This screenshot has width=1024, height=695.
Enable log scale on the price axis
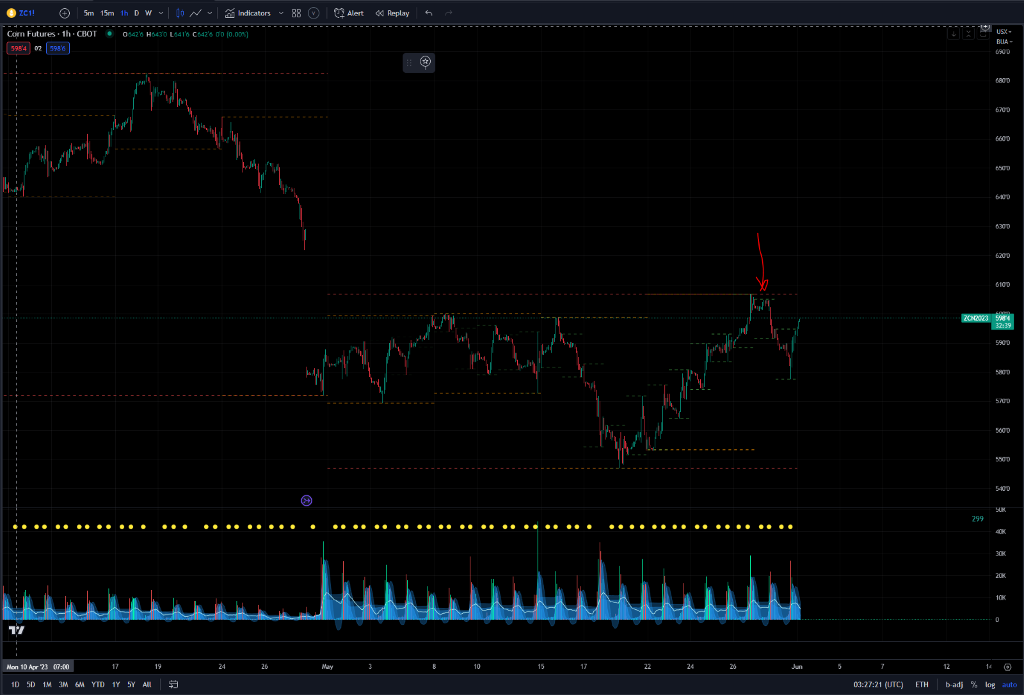[989, 684]
